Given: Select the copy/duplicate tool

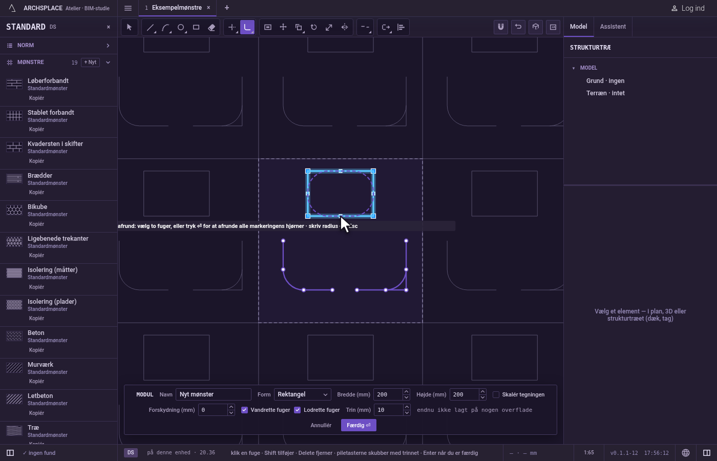Looking at the screenshot, I should point(299,27).
